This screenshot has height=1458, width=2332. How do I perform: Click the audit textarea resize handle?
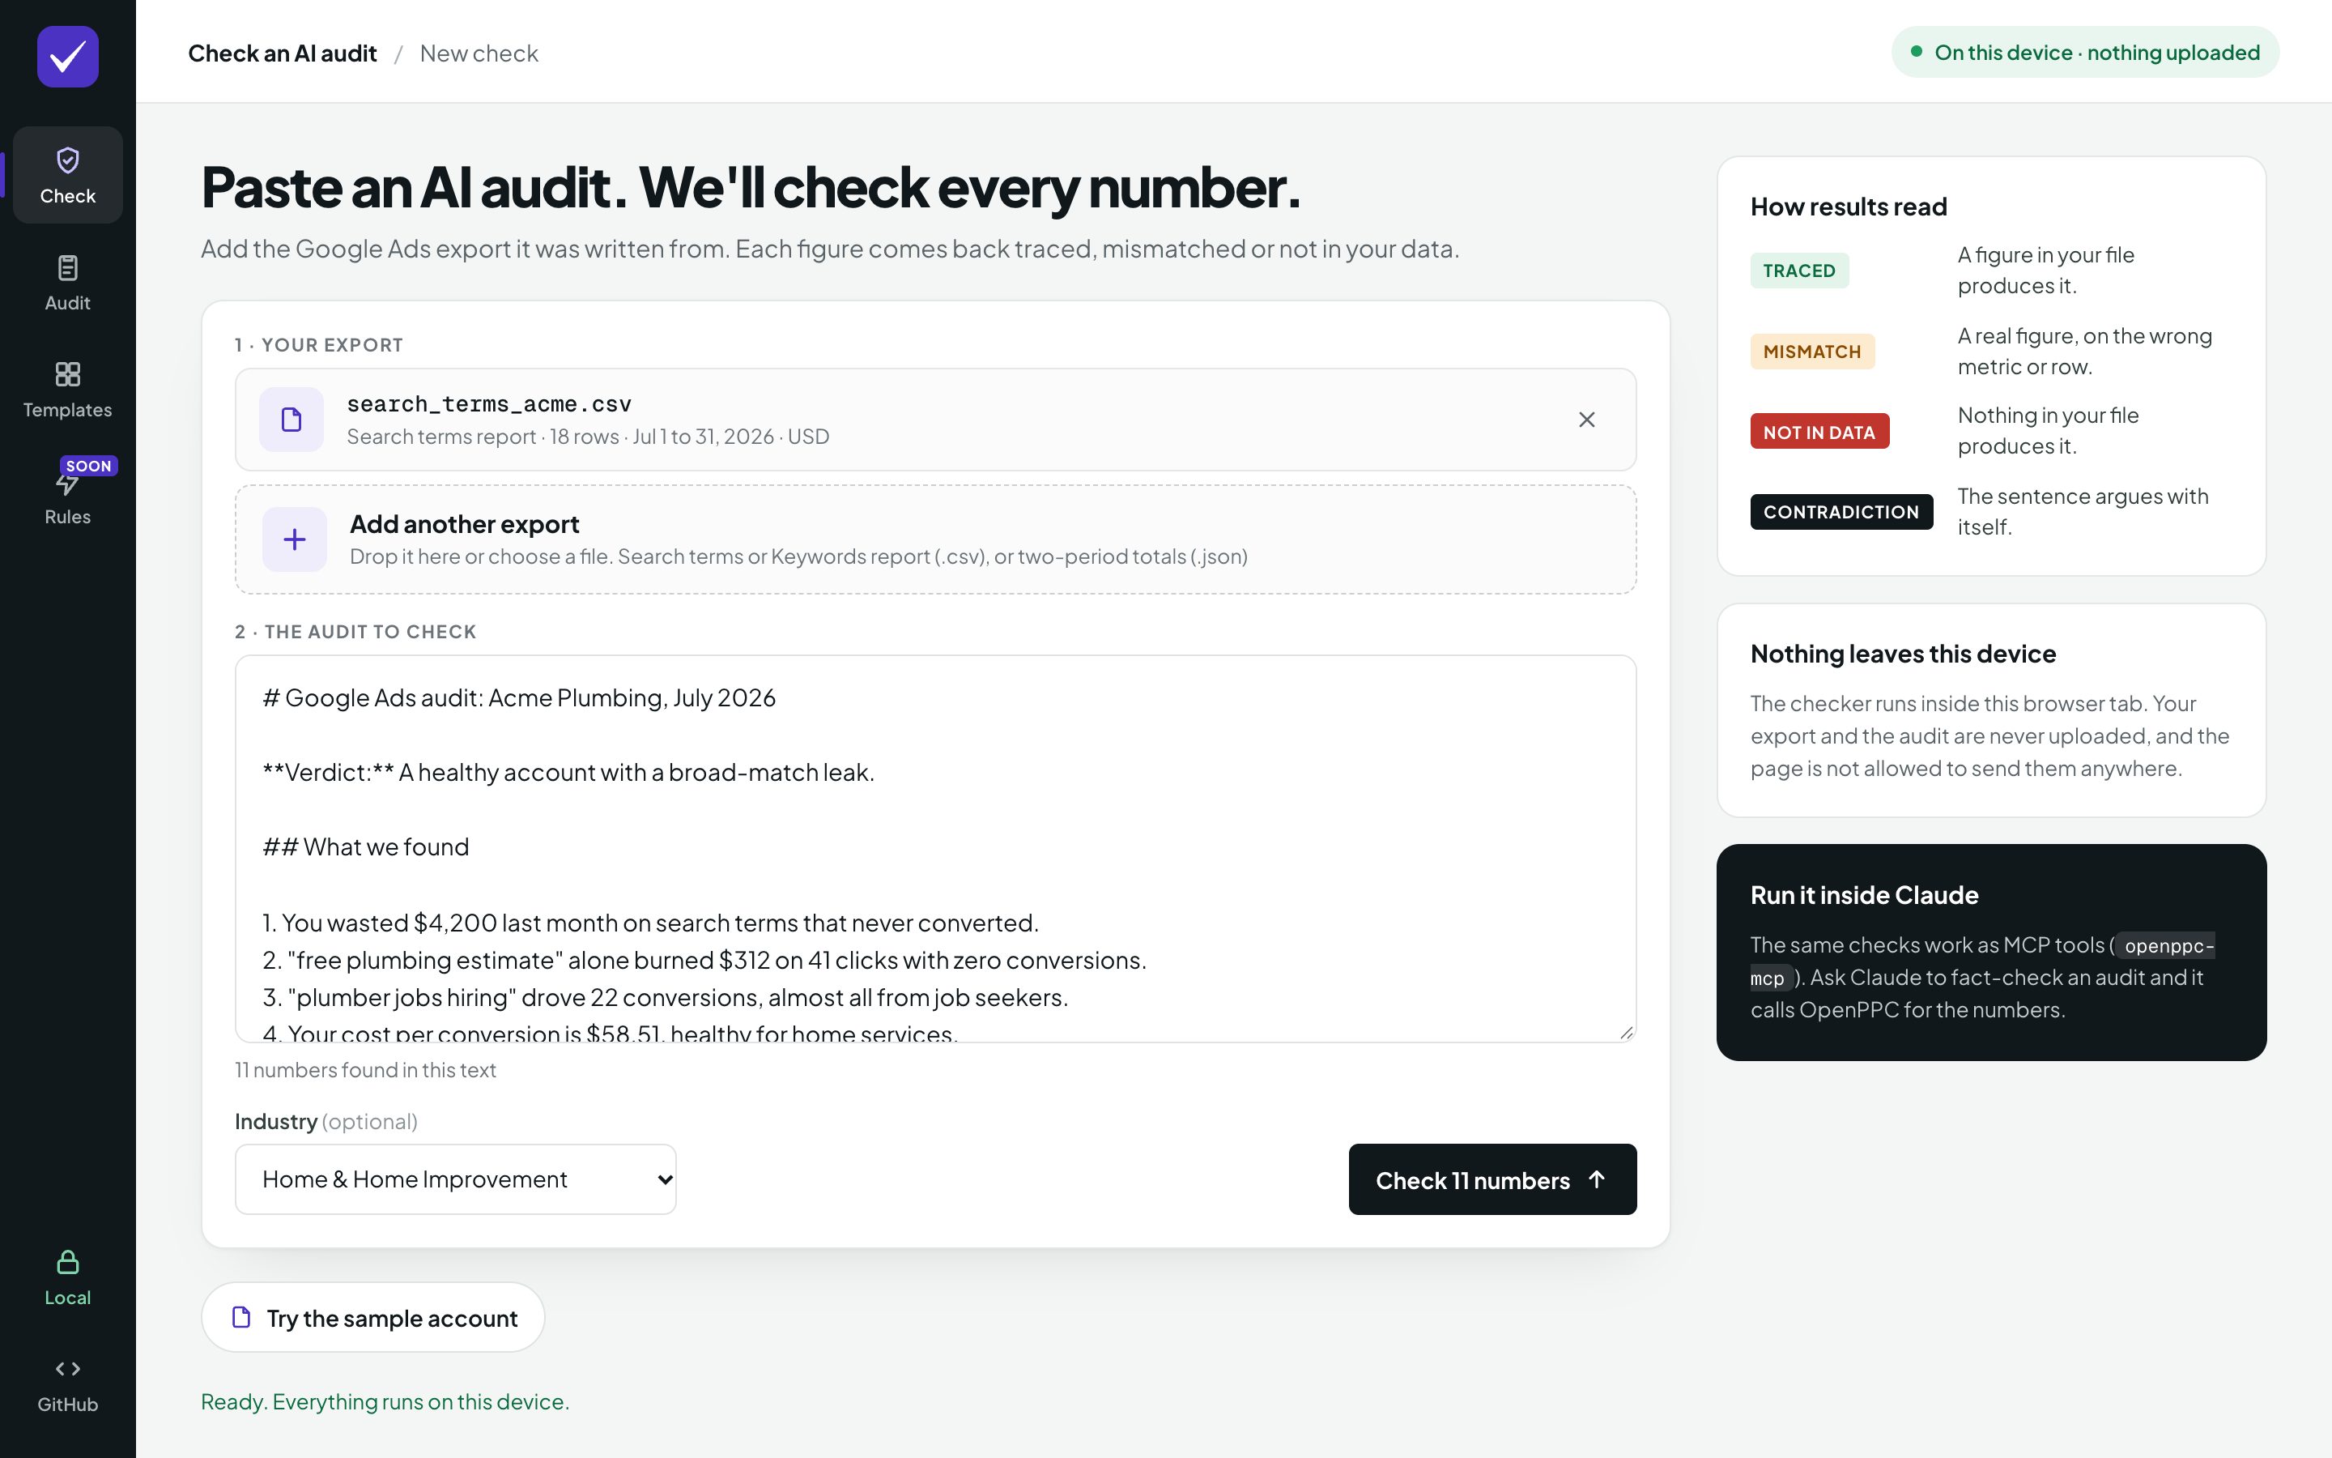point(1626,1032)
